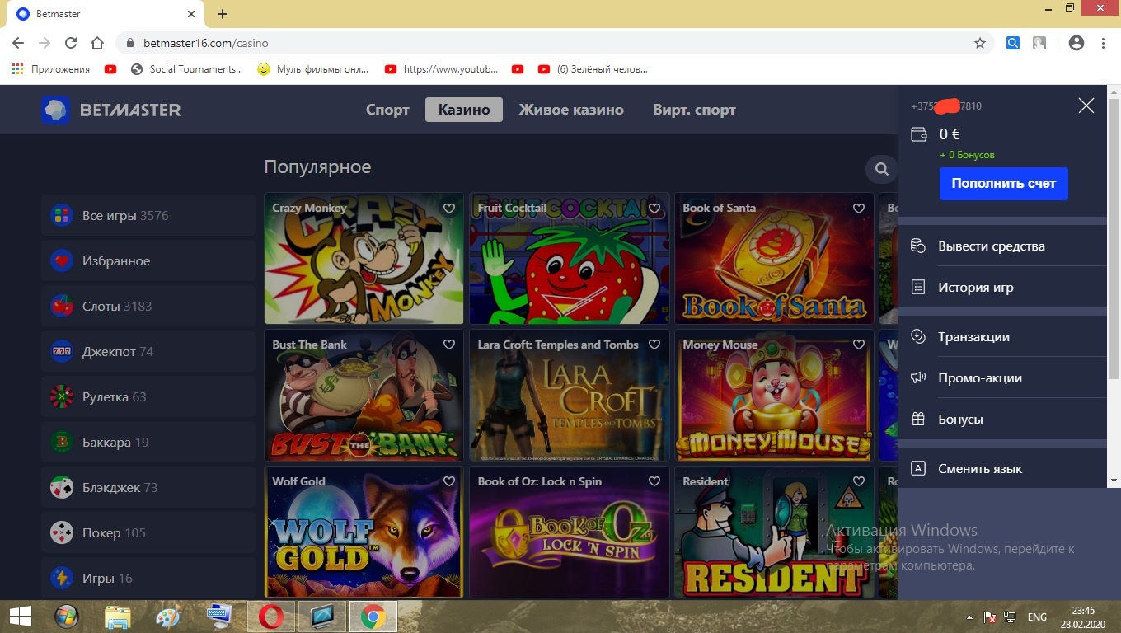Reload the page in Chrome
The image size is (1121, 633).
[x=71, y=43]
